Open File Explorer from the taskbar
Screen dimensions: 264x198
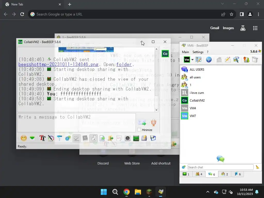click(138, 192)
